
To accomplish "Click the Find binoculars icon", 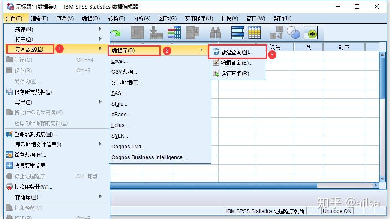I will [216, 33].
